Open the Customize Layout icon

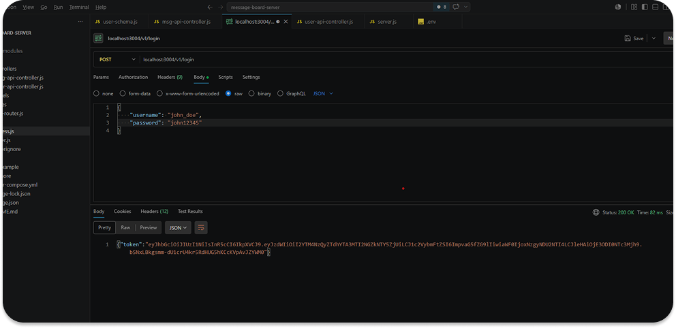(x=634, y=7)
